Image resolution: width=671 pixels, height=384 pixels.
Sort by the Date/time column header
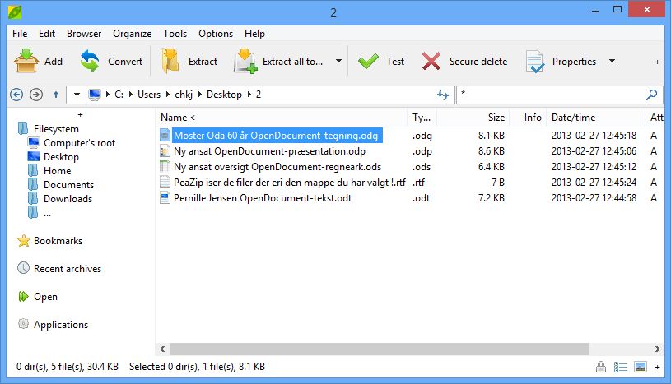click(595, 117)
